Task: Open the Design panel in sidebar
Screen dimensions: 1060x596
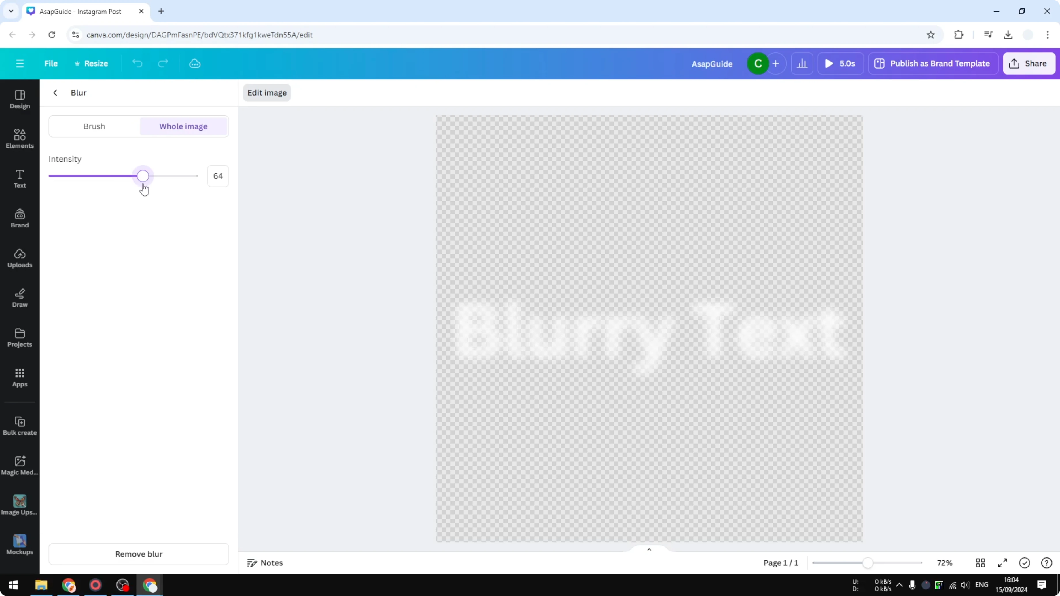Action: (20, 100)
